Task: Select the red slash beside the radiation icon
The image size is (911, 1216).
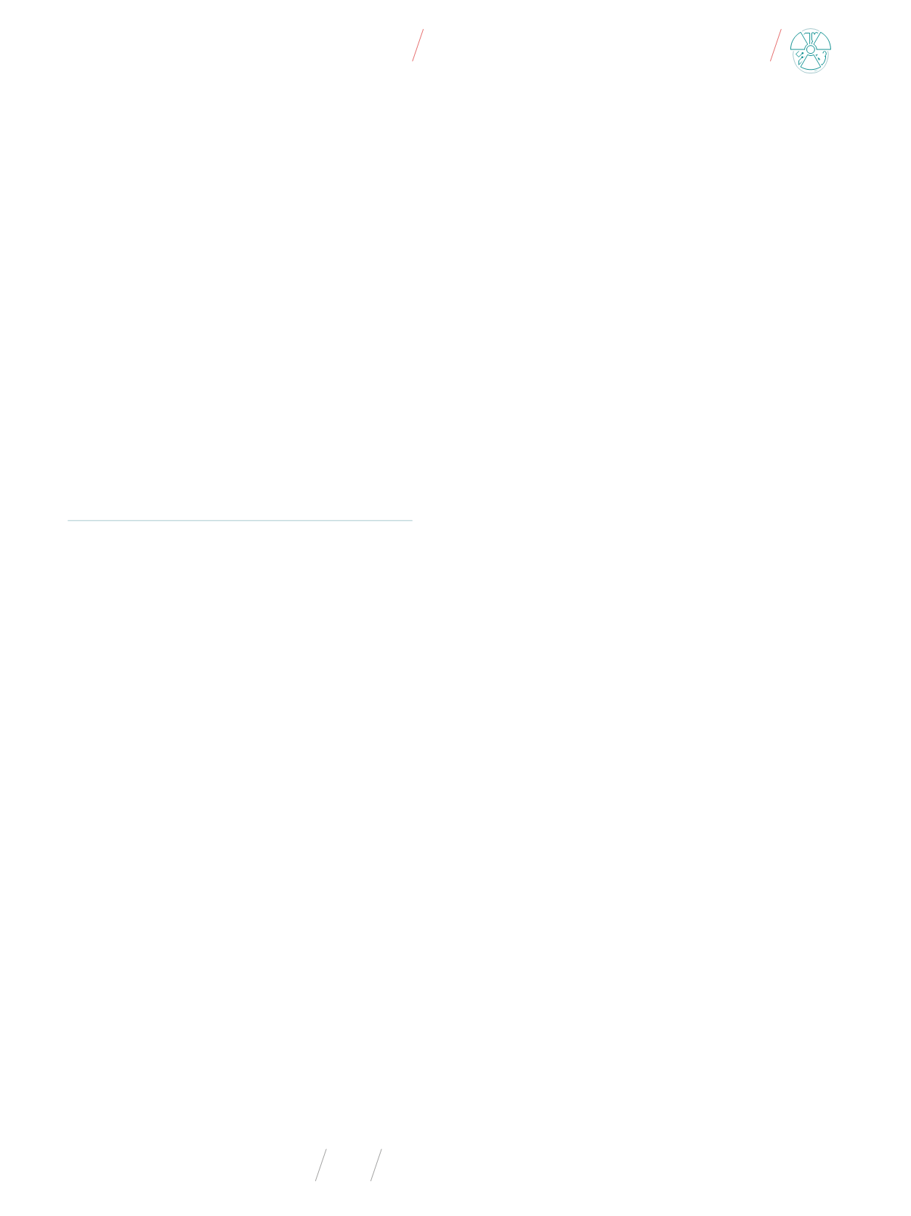Action: tap(776, 45)
